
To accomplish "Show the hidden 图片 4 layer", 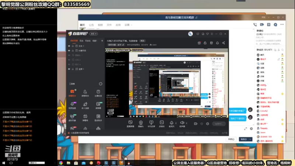I will coord(69,64).
